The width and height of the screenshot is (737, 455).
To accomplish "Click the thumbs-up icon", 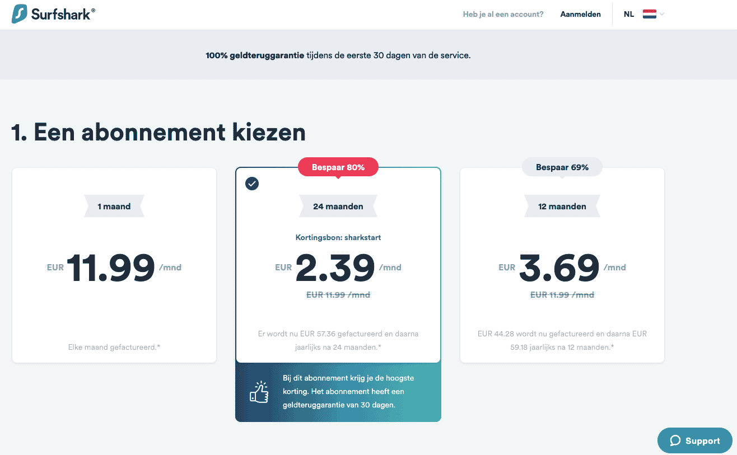I will point(259,392).
